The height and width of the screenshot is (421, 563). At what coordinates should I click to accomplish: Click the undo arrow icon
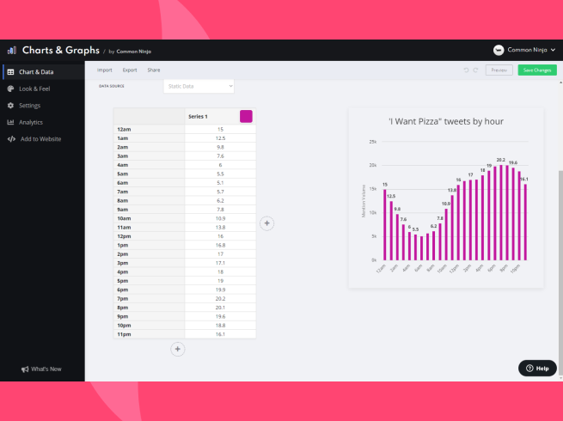[466, 70]
